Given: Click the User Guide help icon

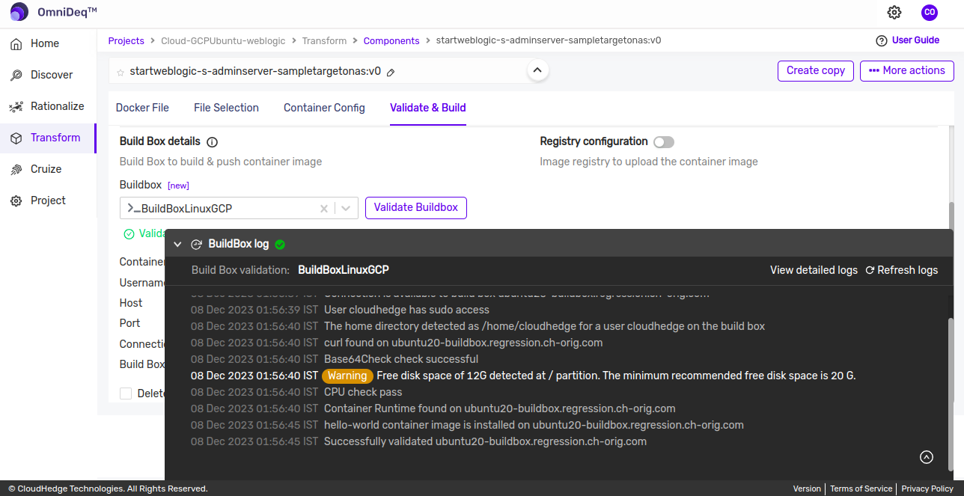Looking at the screenshot, I should click(x=882, y=40).
